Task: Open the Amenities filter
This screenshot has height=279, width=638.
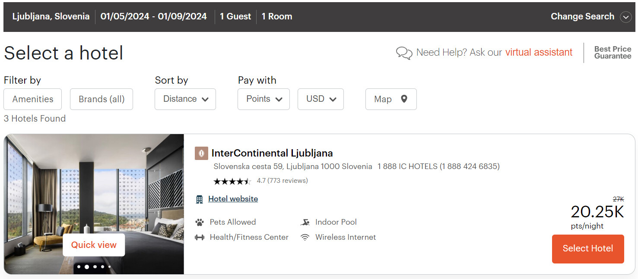Action: (x=33, y=99)
